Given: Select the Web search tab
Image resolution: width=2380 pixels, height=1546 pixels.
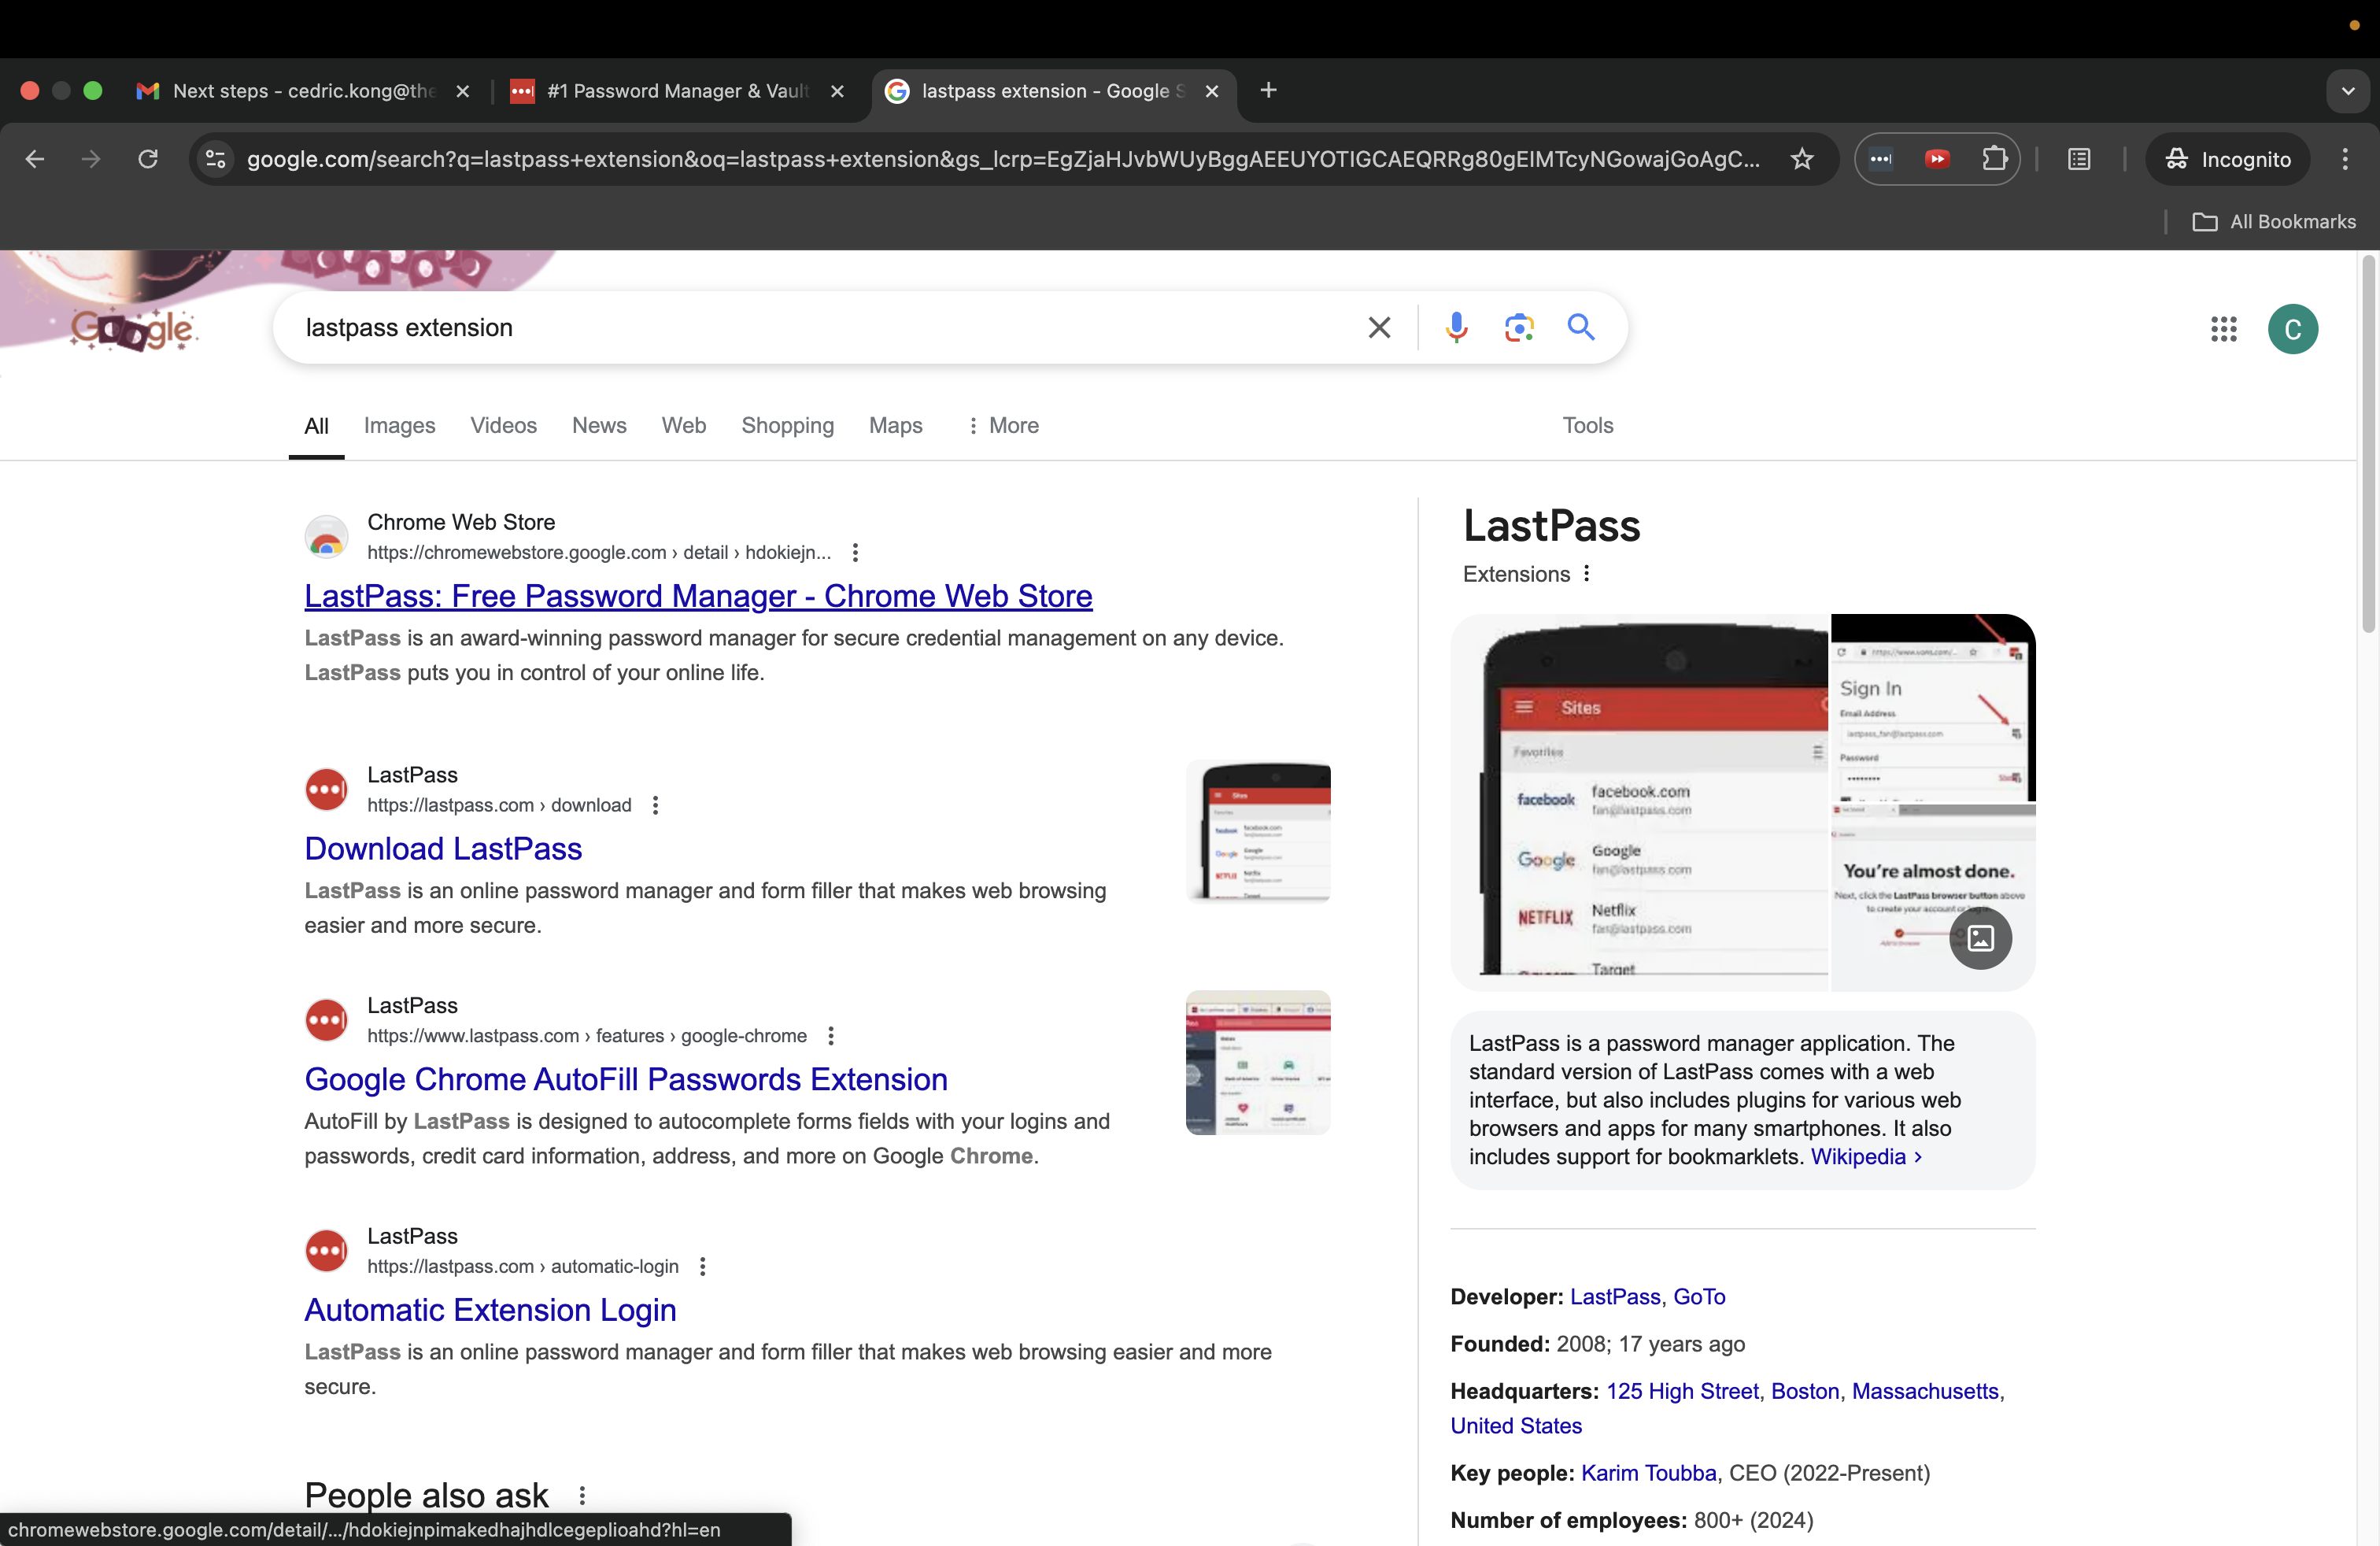Looking at the screenshot, I should point(684,425).
